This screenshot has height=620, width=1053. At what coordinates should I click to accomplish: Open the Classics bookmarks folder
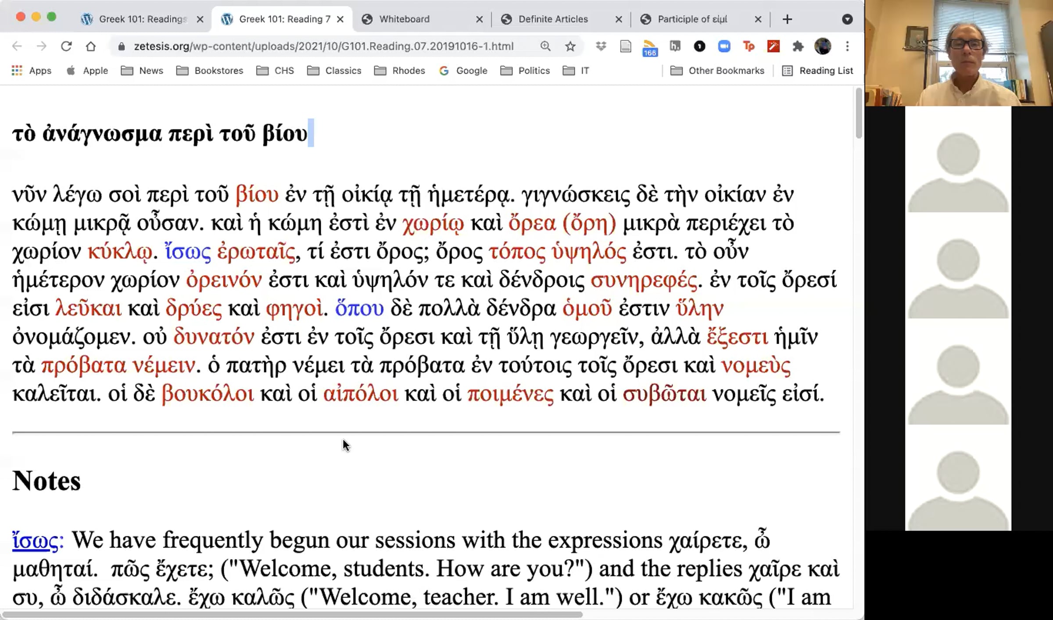pos(334,71)
